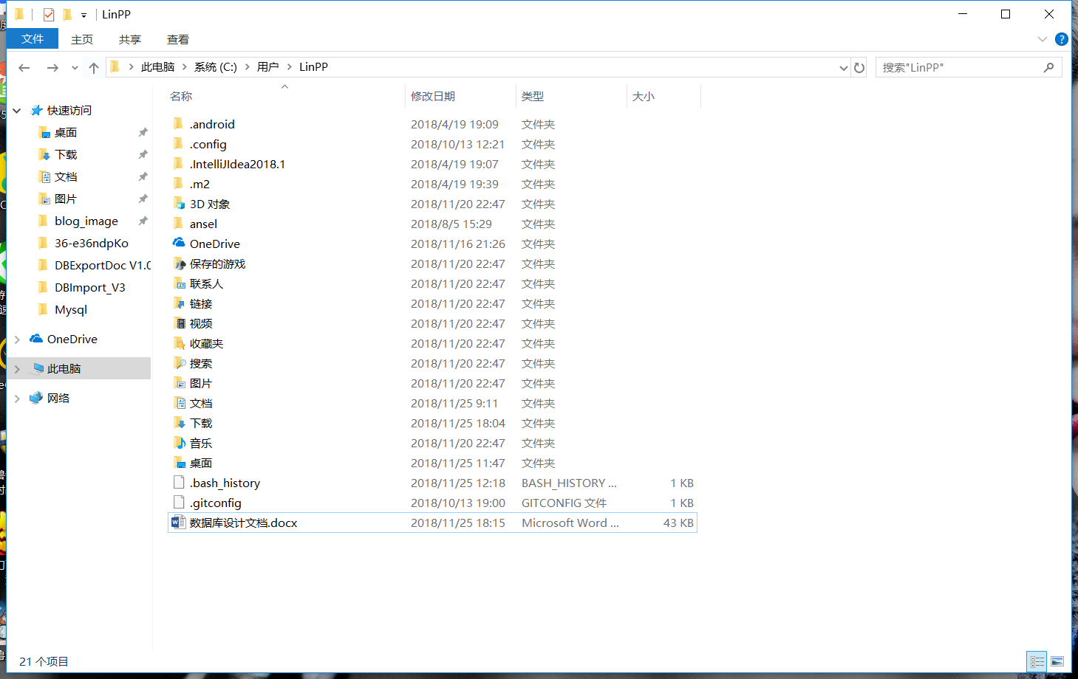
Task: Click 系统 (C:) in the address breadcrumb
Action: [216, 67]
